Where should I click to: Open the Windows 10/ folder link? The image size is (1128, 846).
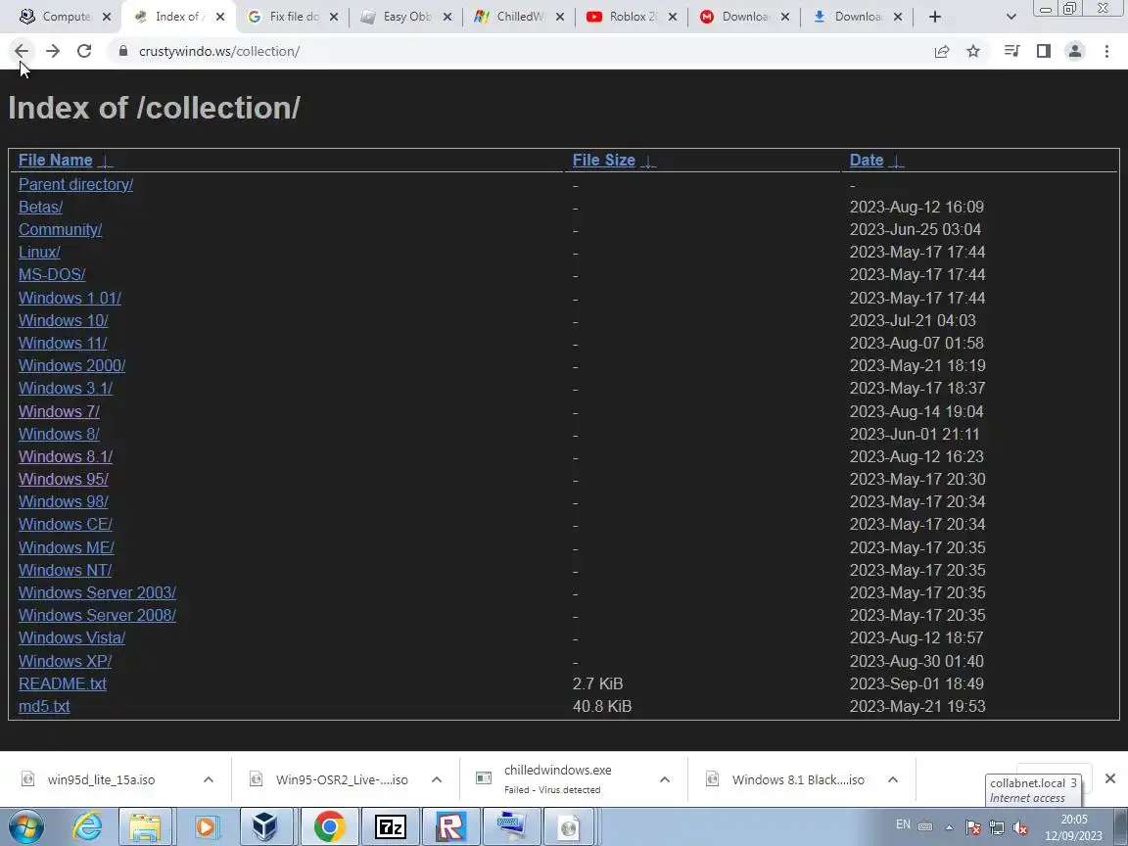(x=64, y=320)
